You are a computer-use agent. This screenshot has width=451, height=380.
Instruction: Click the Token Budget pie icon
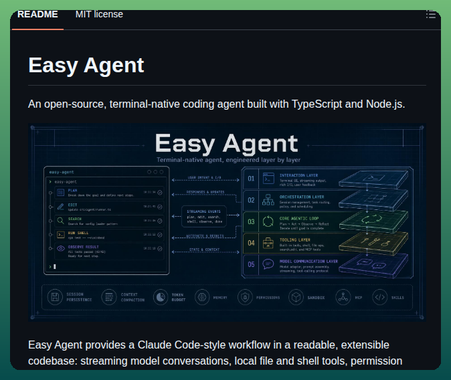tap(161, 297)
